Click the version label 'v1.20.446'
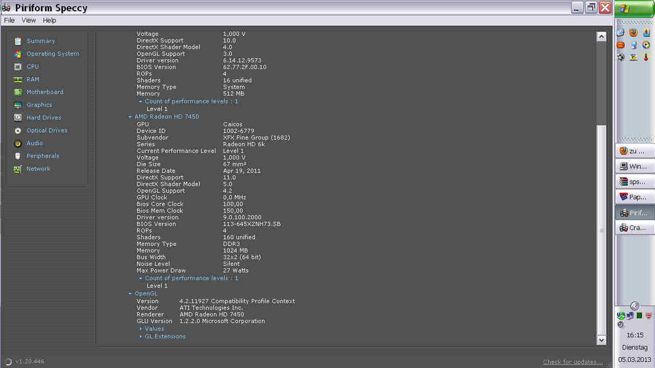 click(x=30, y=361)
